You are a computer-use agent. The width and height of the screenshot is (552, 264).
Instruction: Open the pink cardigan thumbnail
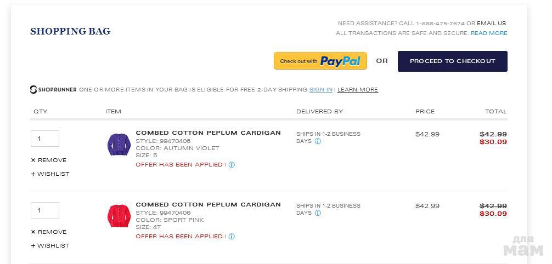coord(119,216)
